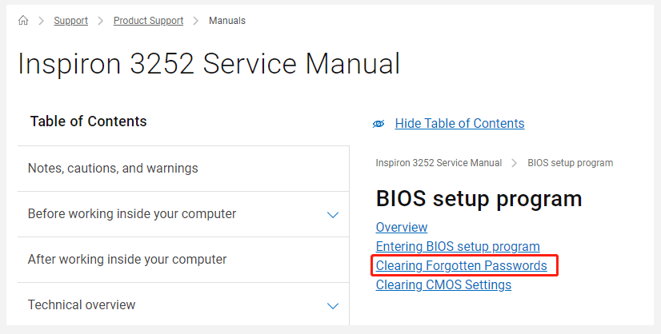
Task: Open After working inside your computer
Action: click(127, 260)
